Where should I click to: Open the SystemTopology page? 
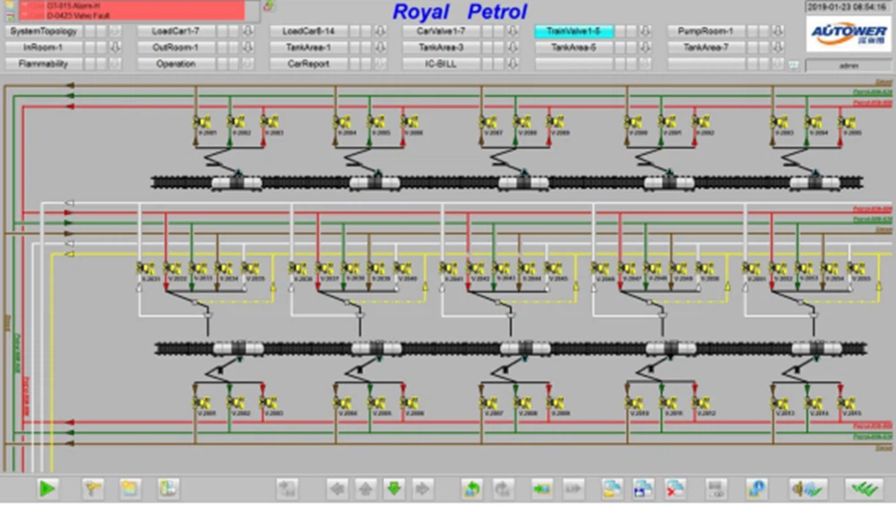click(43, 31)
